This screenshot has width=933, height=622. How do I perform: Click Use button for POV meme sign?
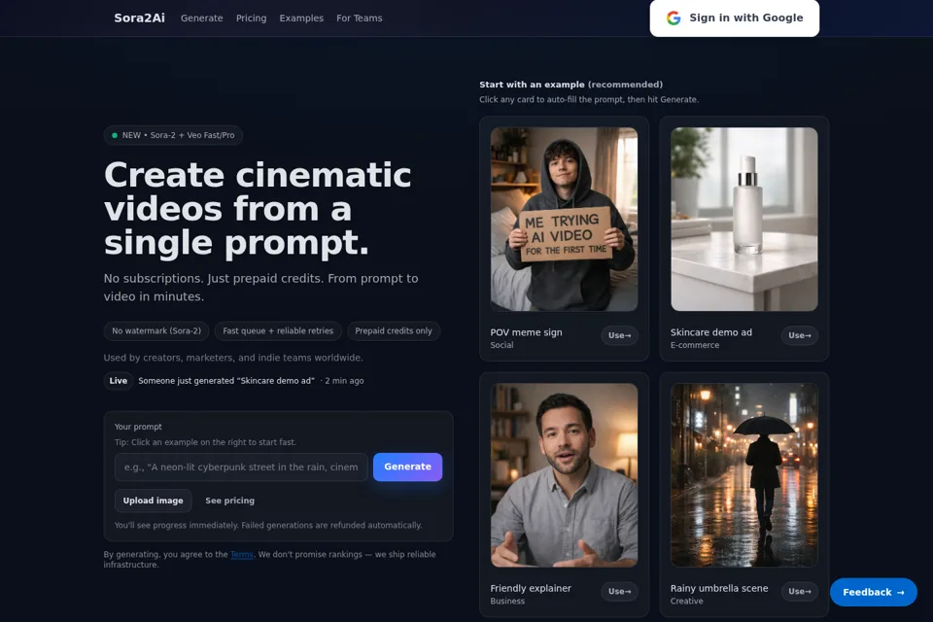pos(619,335)
